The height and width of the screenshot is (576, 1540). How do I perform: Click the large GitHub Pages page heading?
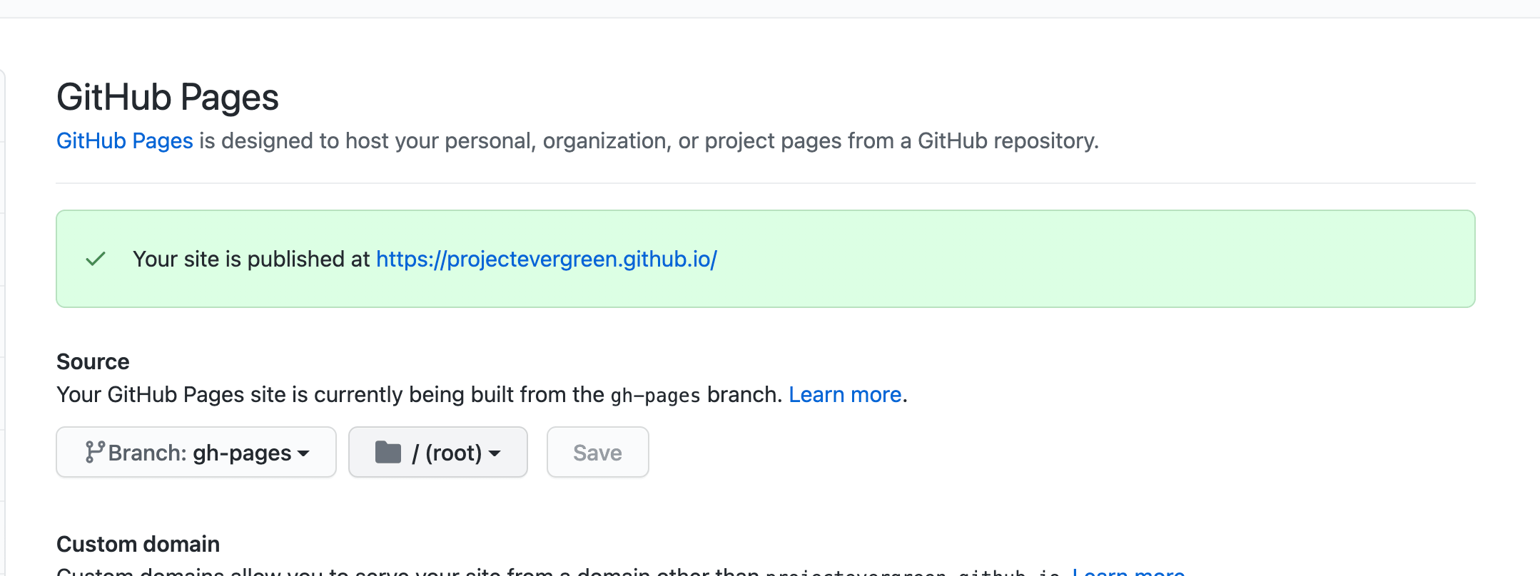tap(167, 97)
